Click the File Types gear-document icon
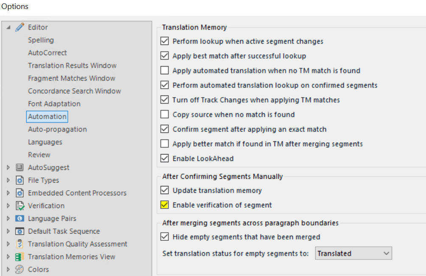Viewport: 426px width, 276px height. [x=20, y=180]
